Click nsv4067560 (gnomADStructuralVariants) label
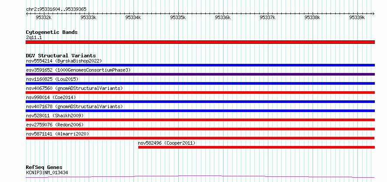The height and width of the screenshot is (182, 387). [x=74, y=88]
